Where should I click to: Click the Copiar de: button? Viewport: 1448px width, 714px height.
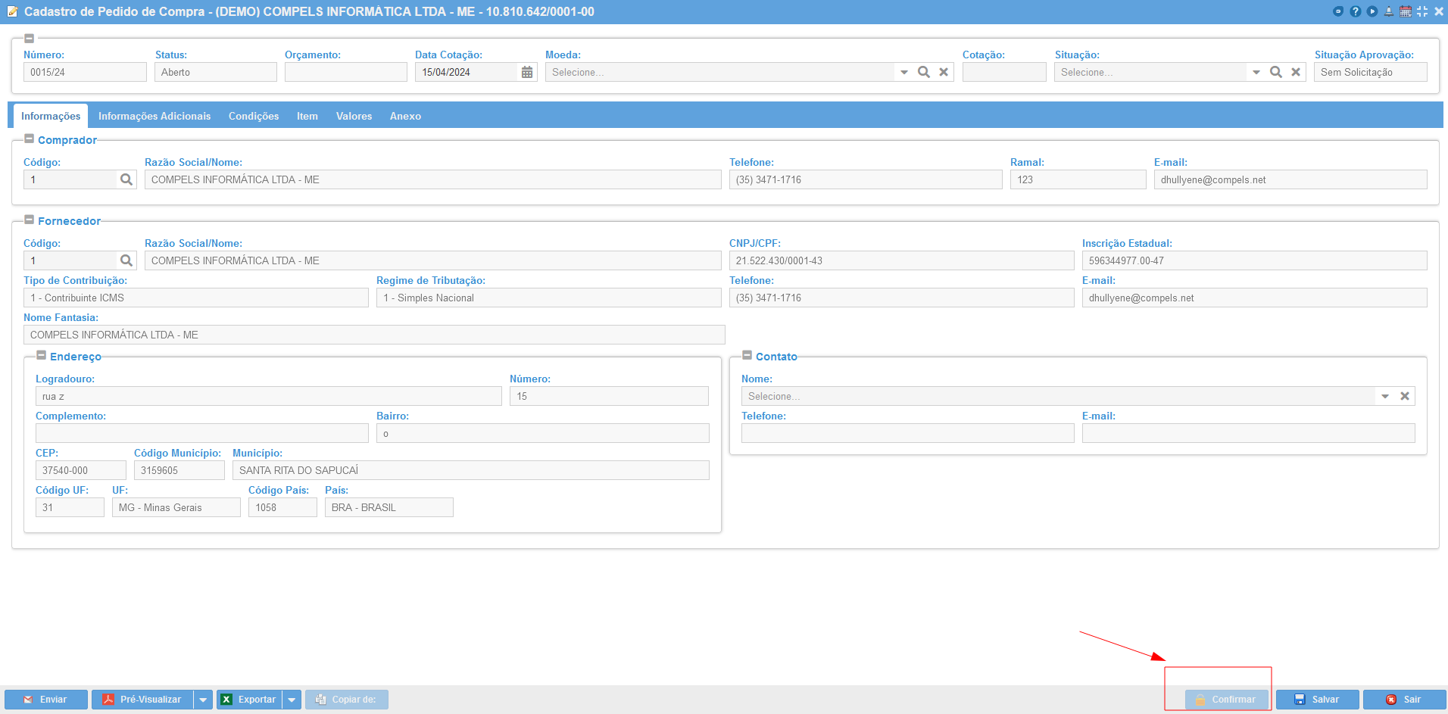tap(347, 700)
